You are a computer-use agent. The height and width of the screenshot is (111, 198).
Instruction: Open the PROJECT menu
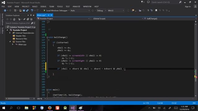(x=26, y=6)
